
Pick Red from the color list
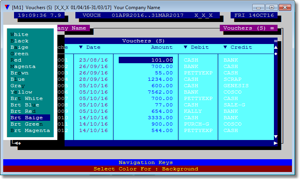16,60
